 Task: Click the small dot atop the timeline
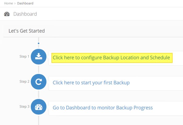click(38, 43)
